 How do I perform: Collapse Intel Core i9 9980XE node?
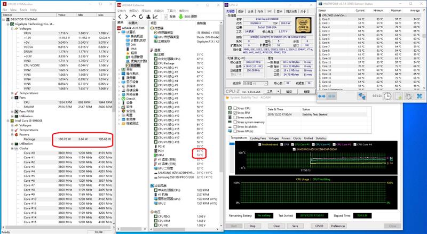coord(8,121)
